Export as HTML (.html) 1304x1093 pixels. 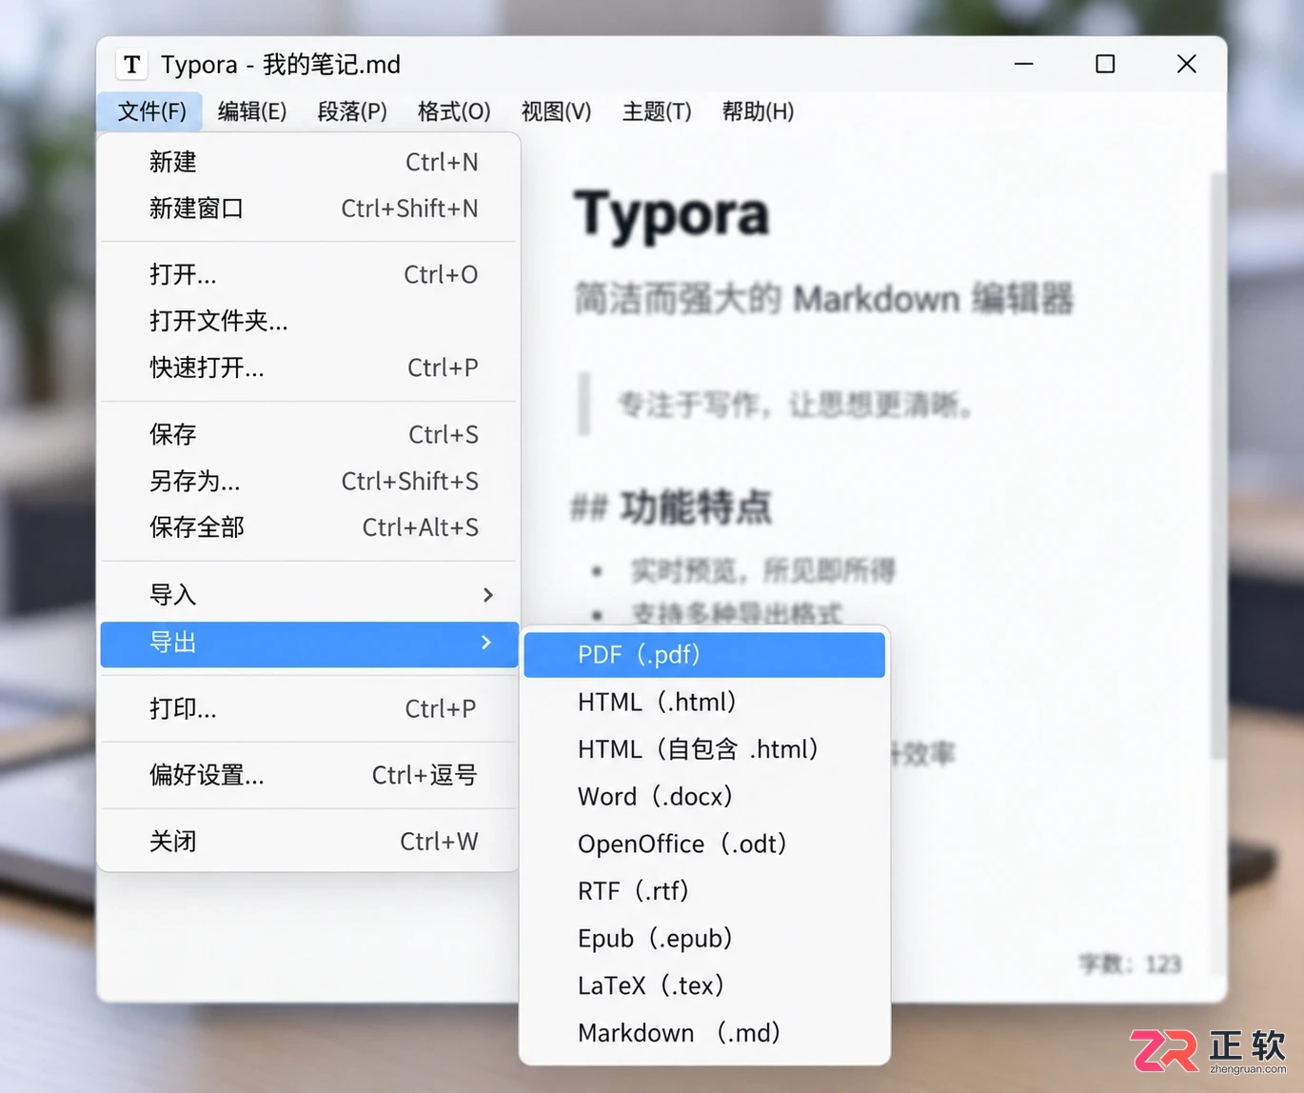pyautogui.click(x=704, y=702)
